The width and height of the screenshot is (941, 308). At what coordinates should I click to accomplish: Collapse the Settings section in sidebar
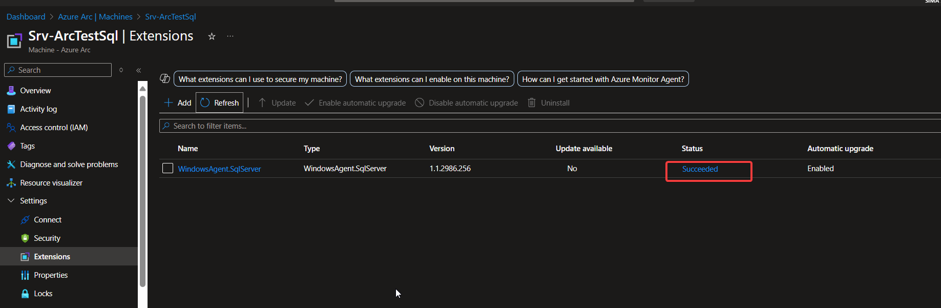pyautogui.click(x=11, y=201)
